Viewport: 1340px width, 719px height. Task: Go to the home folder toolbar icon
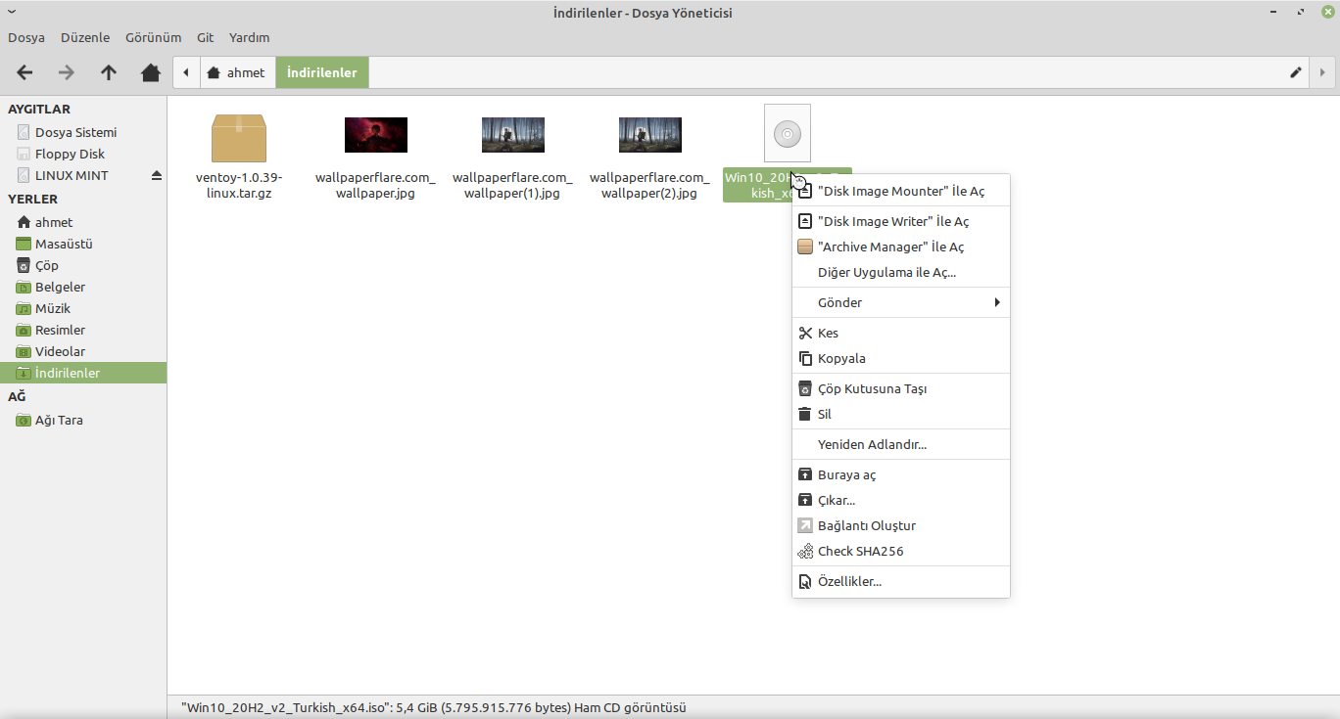[151, 72]
